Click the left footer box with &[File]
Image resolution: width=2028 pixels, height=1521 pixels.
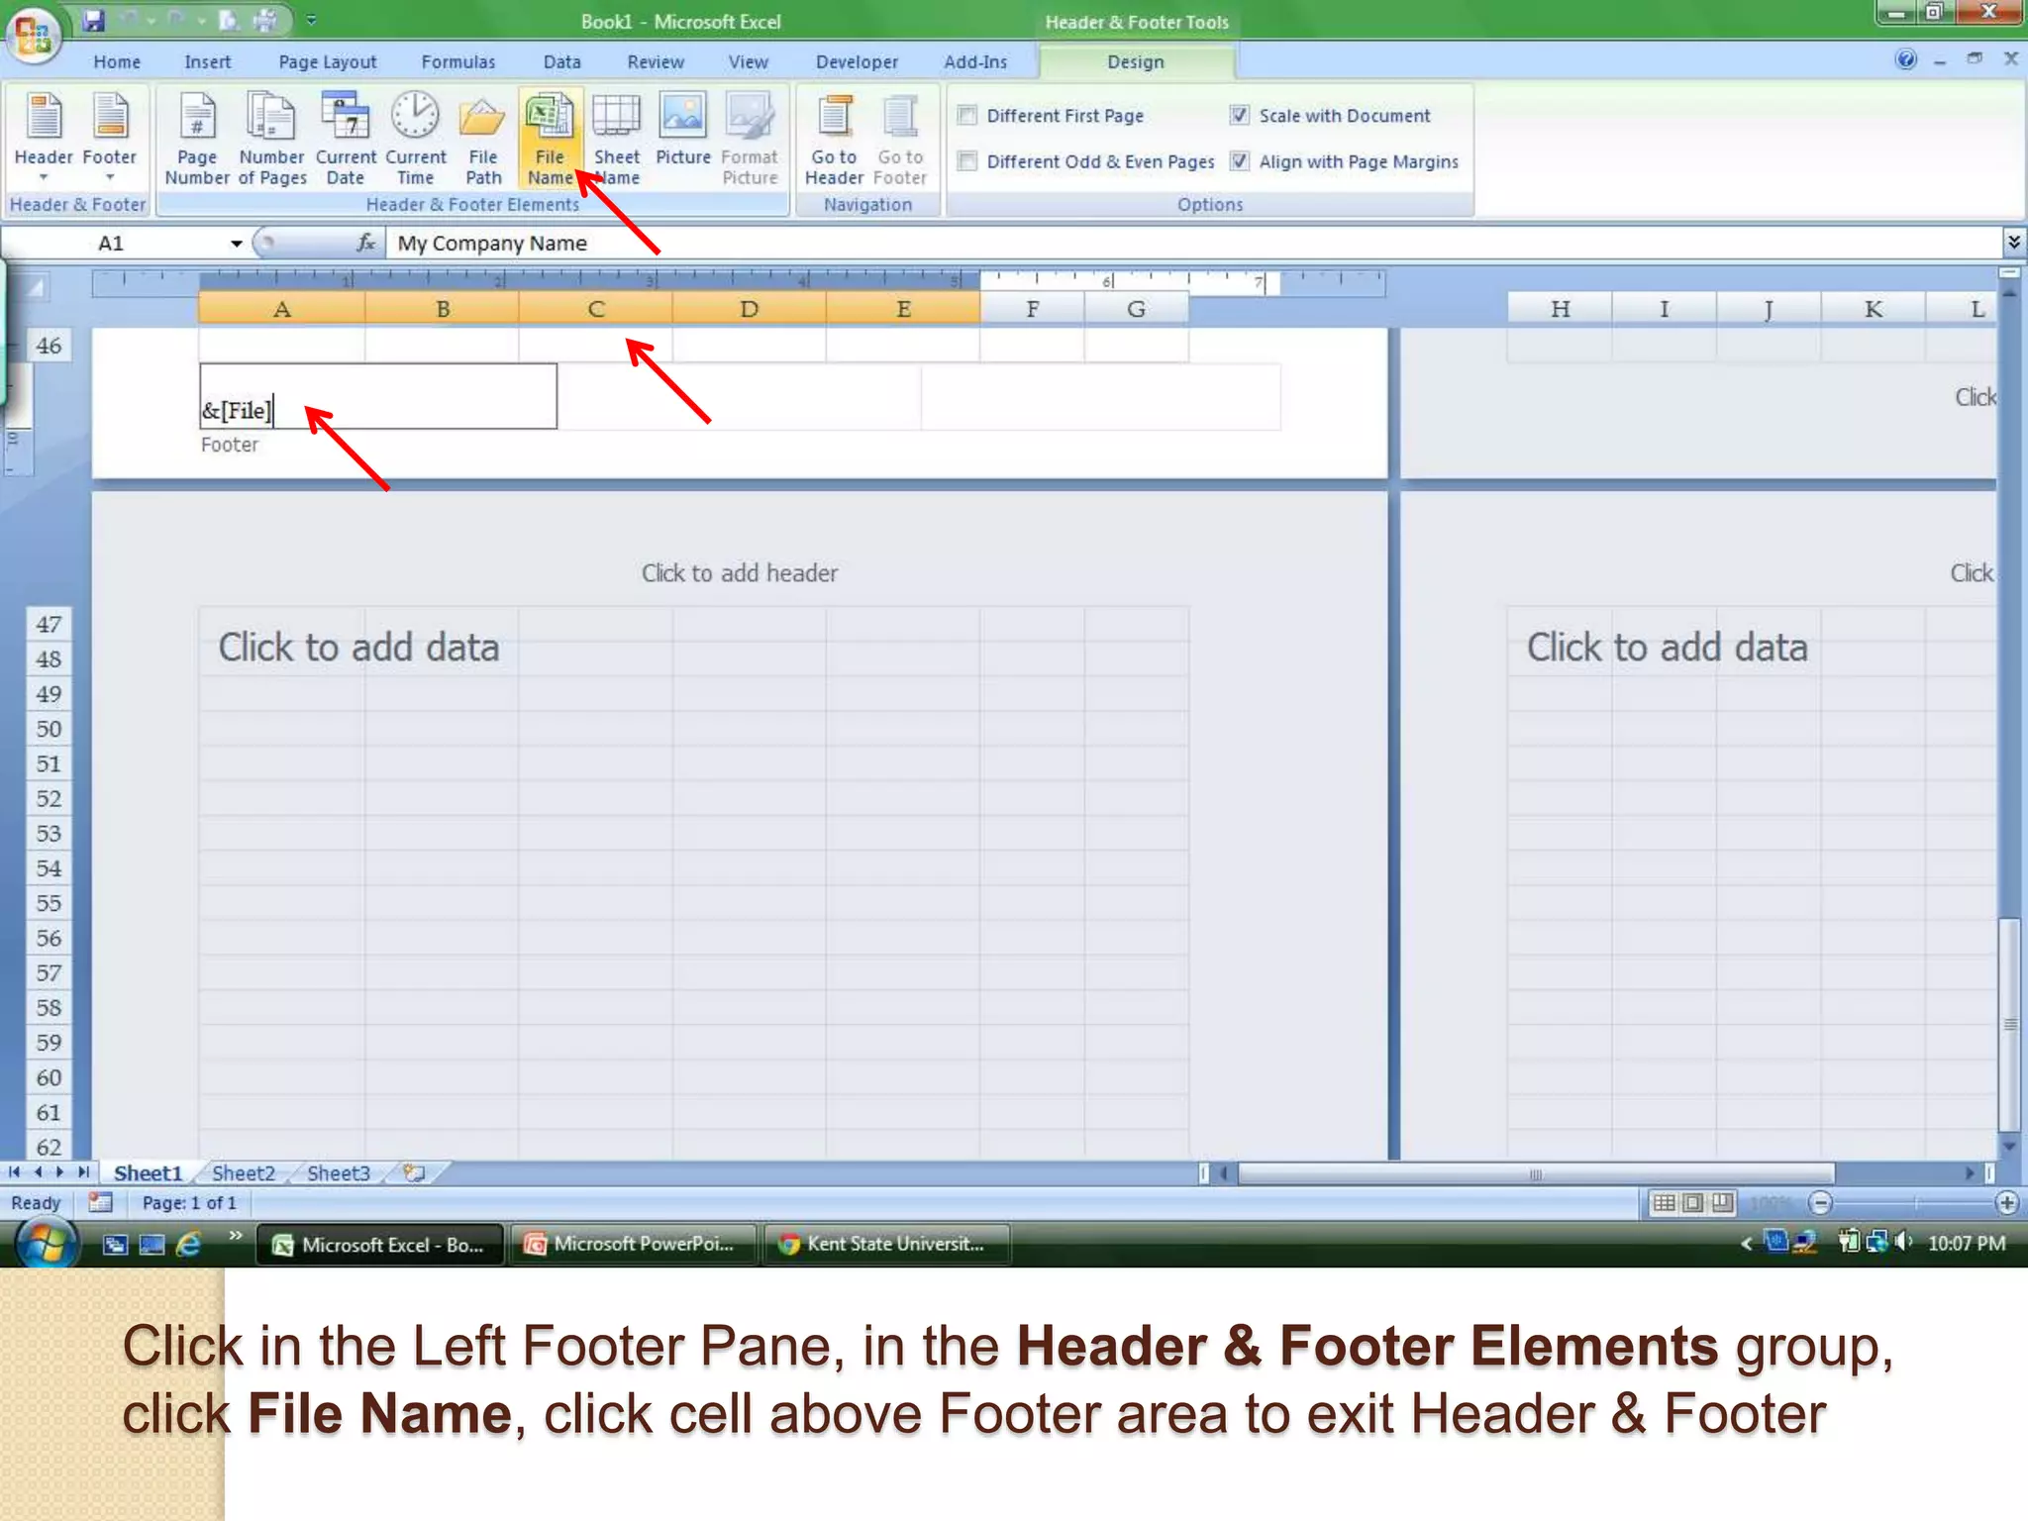point(378,396)
